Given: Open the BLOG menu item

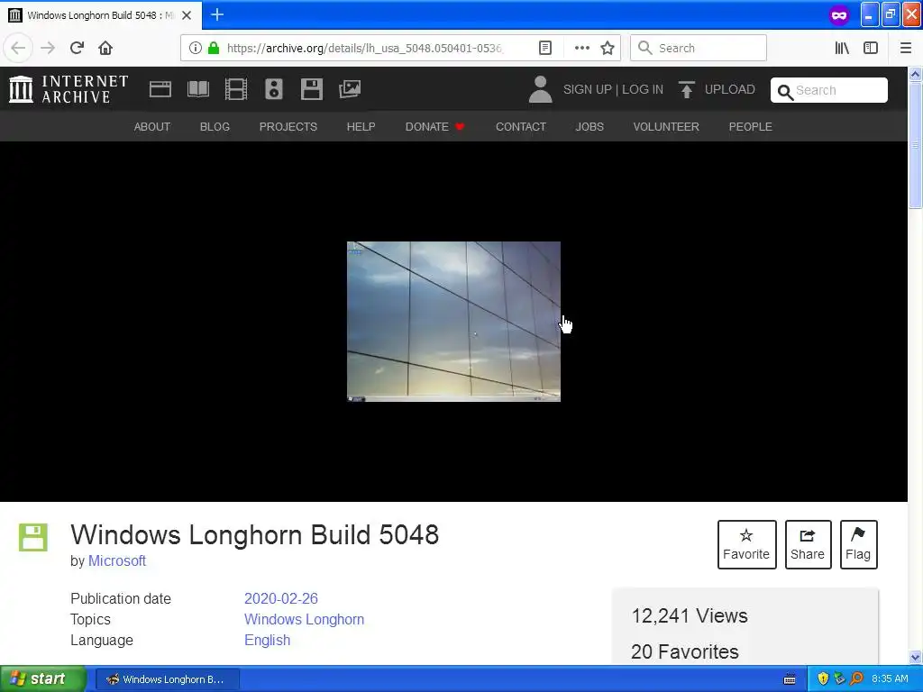Looking at the screenshot, I should pos(215,126).
